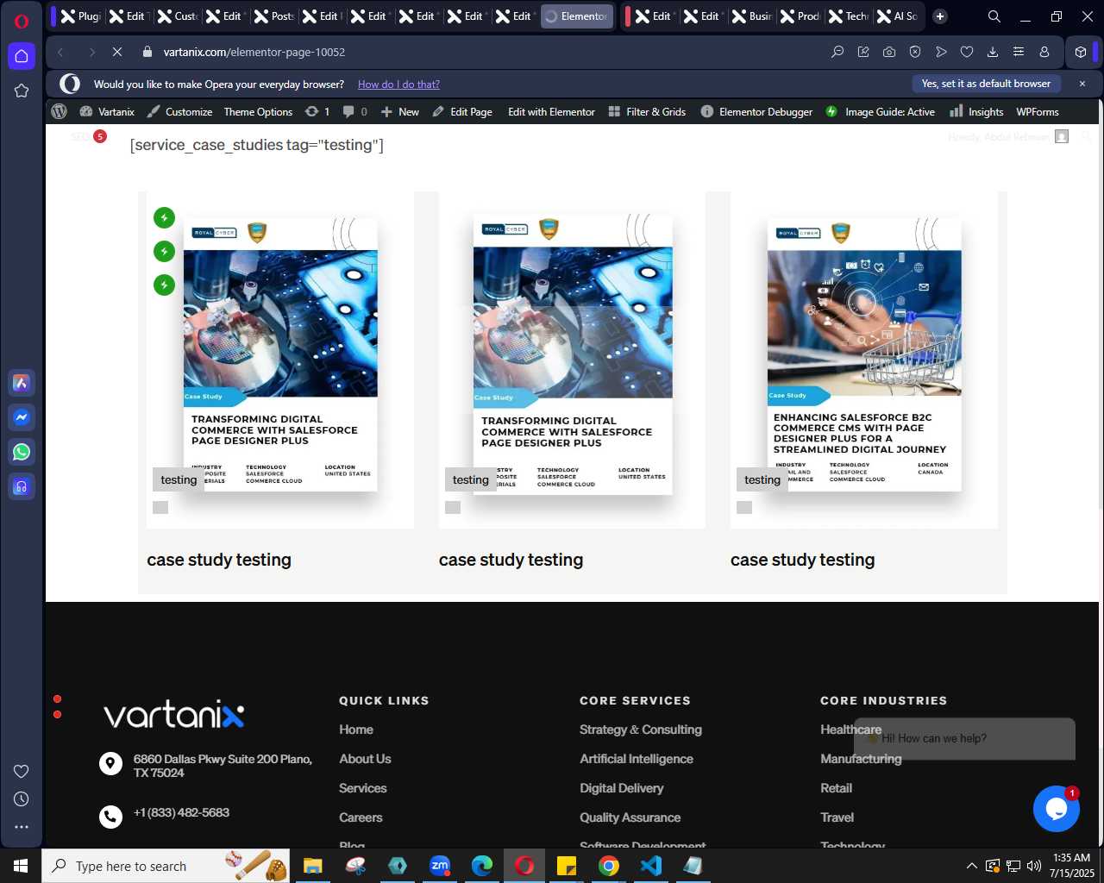The image size is (1104, 883).
Task: Search tabs with the magnifier icon
Action: [x=994, y=16]
